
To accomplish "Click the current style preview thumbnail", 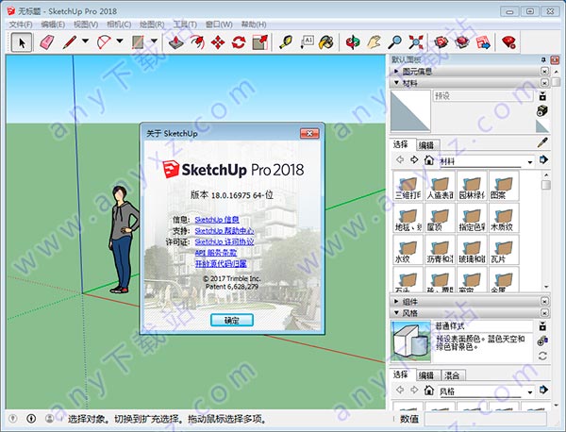I will pyautogui.click(x=410, y=341).
